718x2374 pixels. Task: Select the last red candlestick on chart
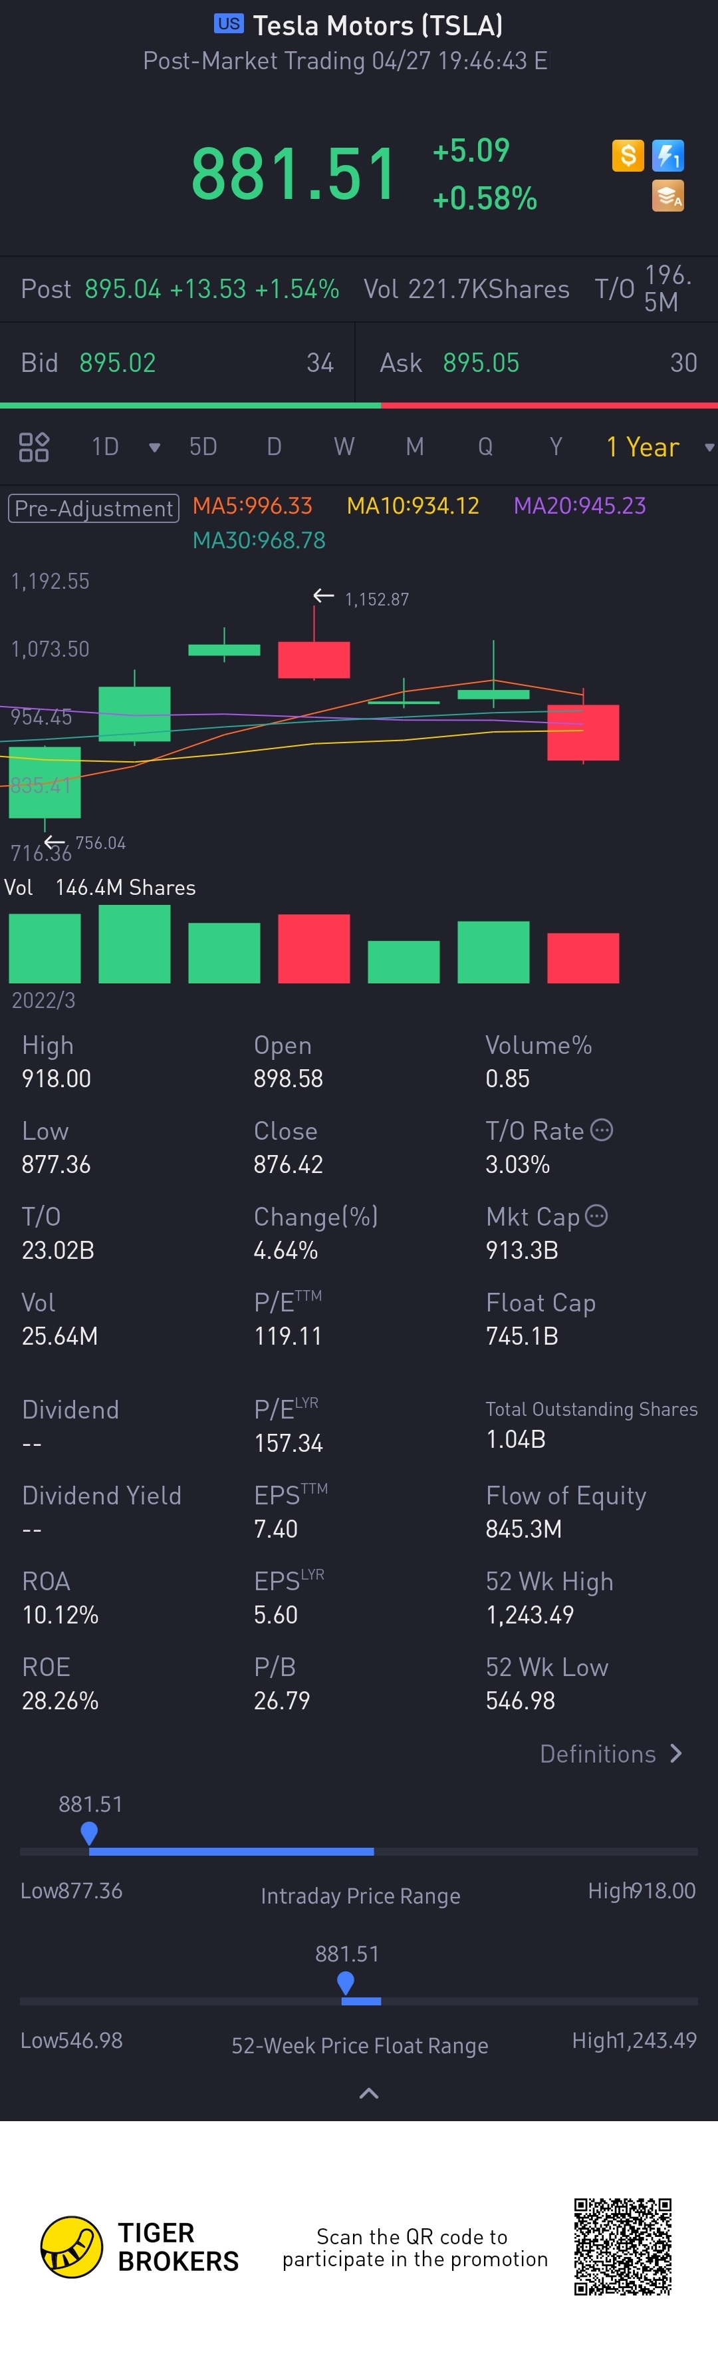(x=582, y=732)
